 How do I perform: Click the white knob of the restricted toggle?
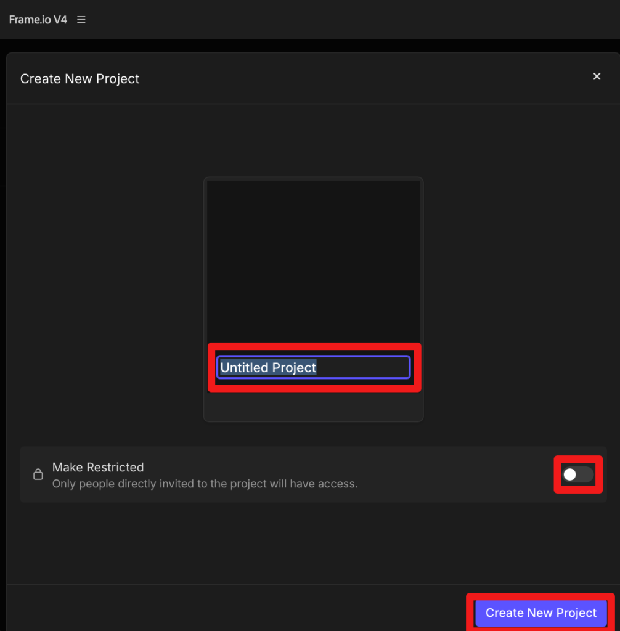(x=570, y=474)
